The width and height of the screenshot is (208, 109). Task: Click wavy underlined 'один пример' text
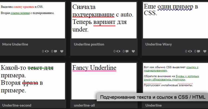pyautogui.click(x=175, y=7)
